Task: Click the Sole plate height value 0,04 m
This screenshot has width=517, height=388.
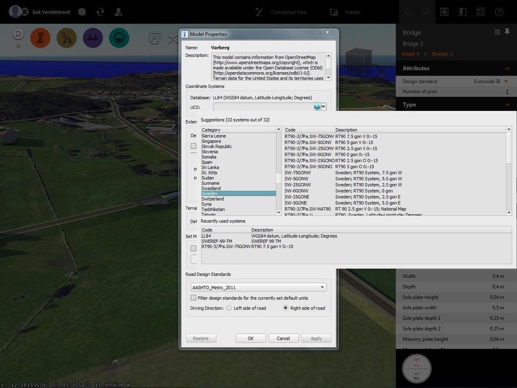Action: (x=497, y=297)
